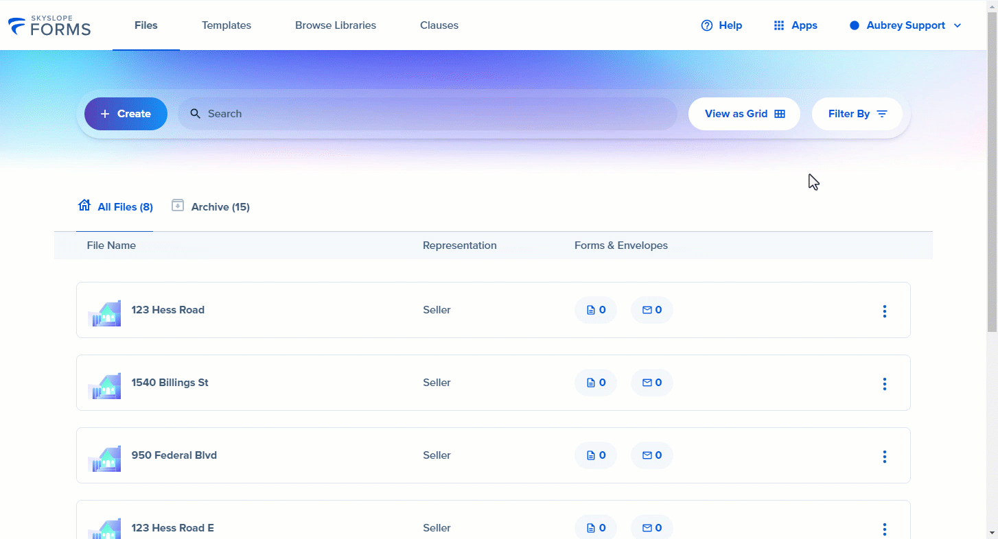This screenshot has height=539, width=998.
Task: Click the 1540 Billings St house thumbnail
Action: [x=104, y=385]
